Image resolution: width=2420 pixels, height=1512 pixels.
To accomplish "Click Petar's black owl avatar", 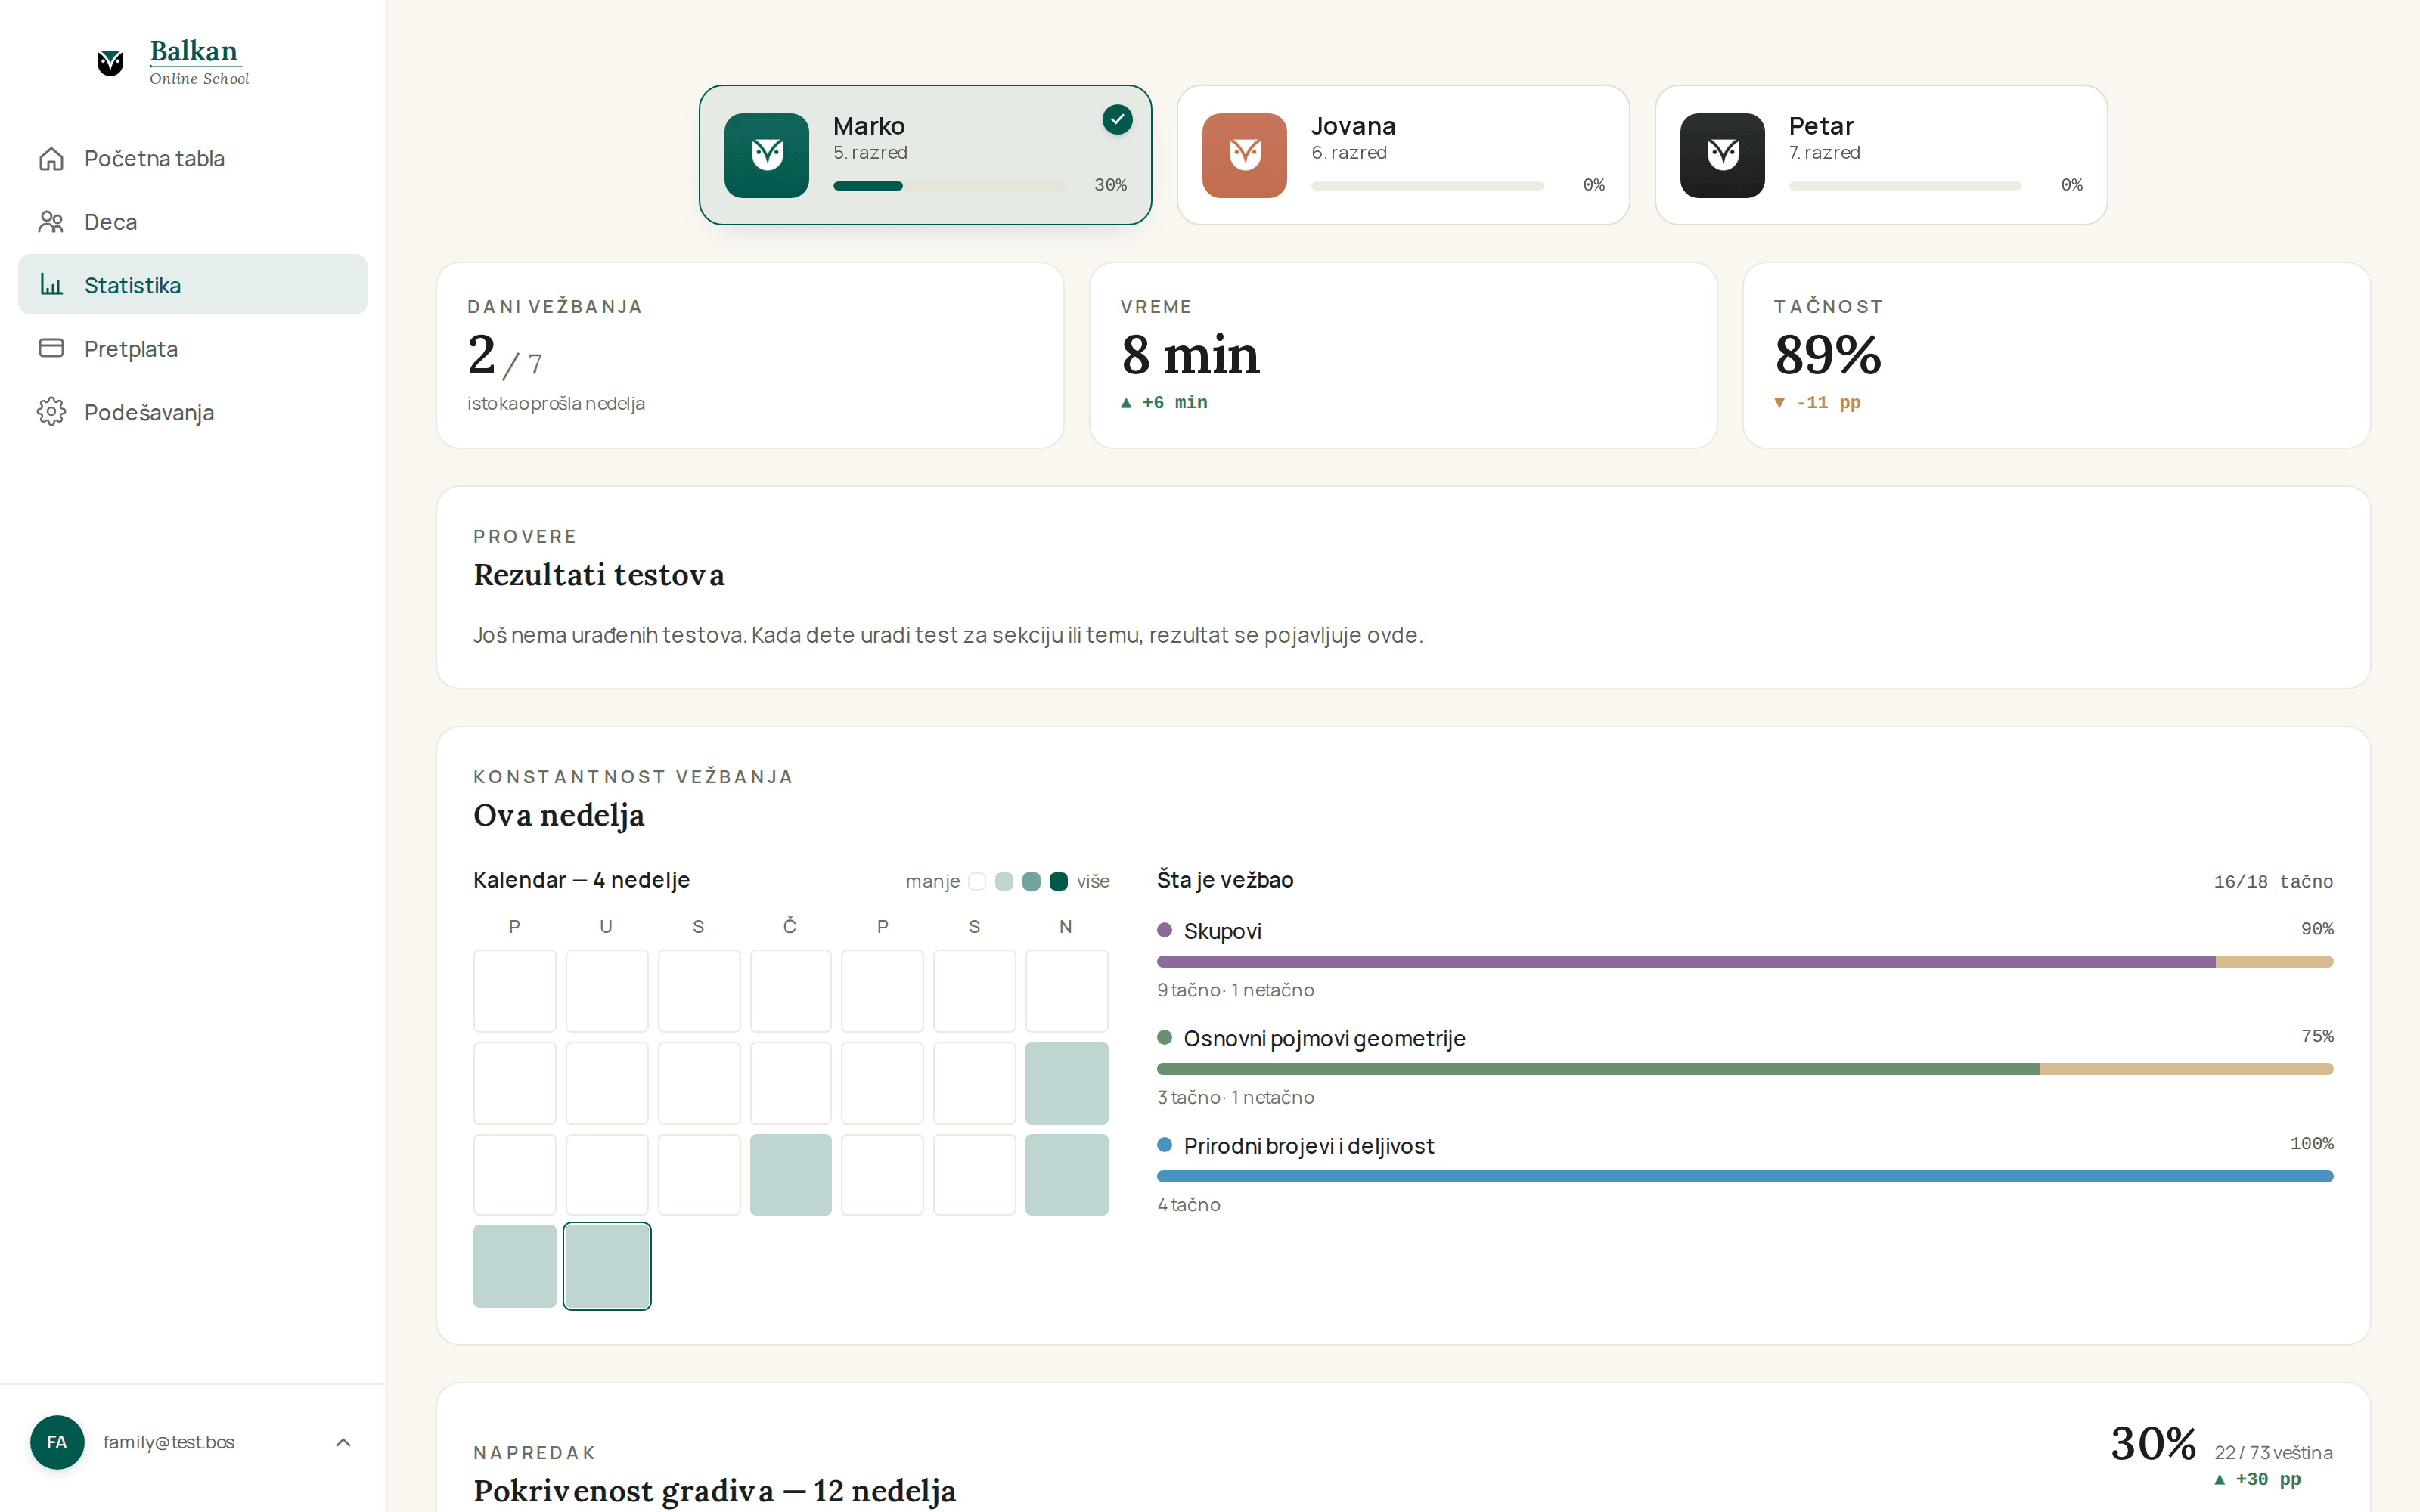I will pyautogui.click(x=1722, y=155).
